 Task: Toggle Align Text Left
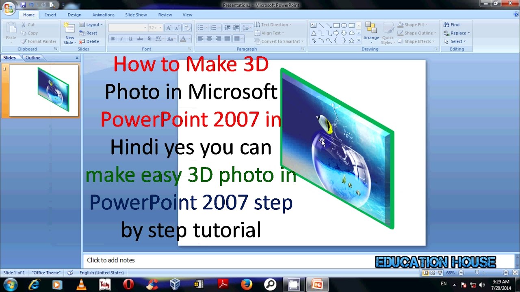point(200,39)
